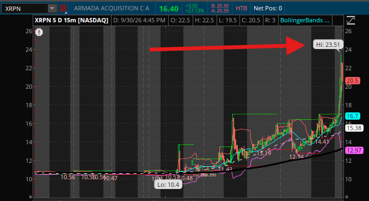
Task: Click the 14.41 pivot label on chart
Action: click(322, 142)
